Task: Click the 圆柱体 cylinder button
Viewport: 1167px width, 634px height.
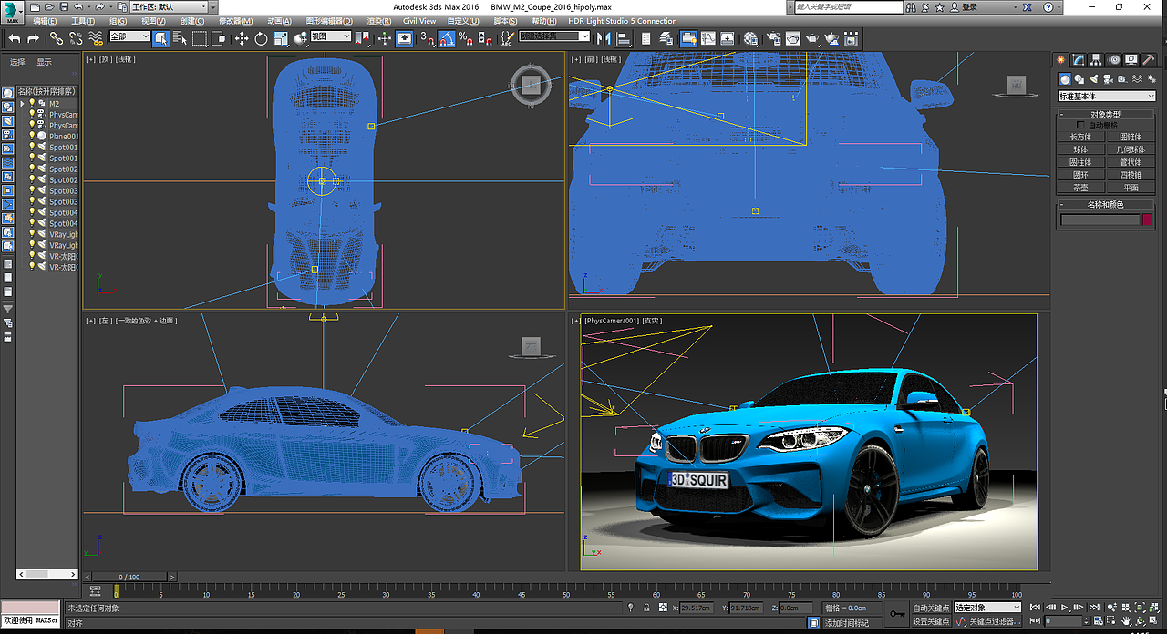Action: pos(1080,162)
